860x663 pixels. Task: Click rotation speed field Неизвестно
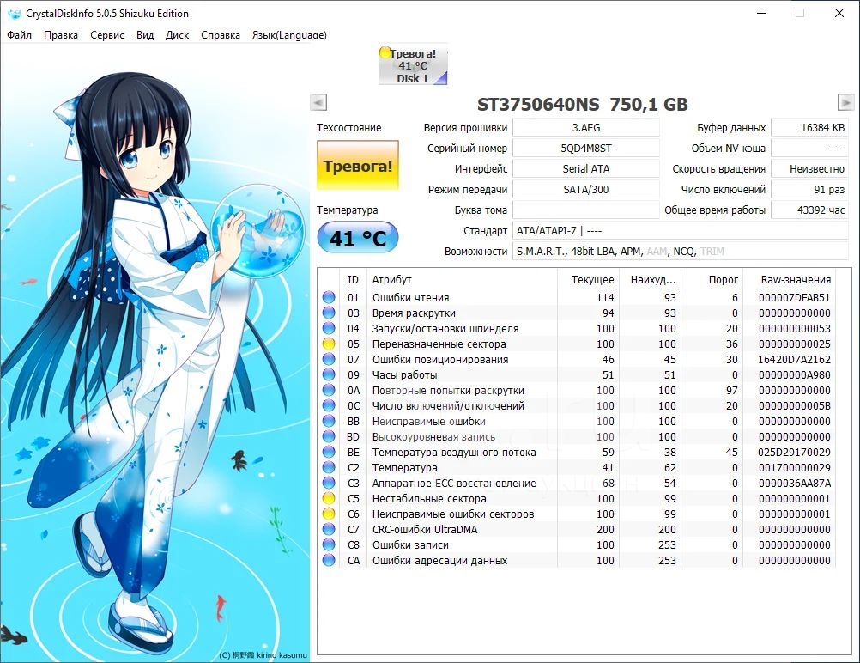(809, 169)
